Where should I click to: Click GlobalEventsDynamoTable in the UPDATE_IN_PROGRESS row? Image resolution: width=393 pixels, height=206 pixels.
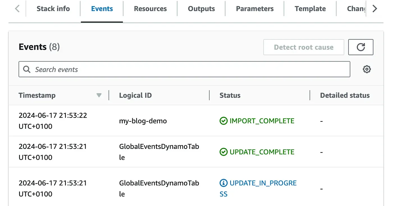[x=159, y=188]
